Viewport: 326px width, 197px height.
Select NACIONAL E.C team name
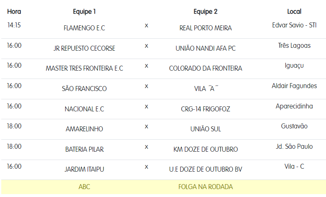point(84,109)
